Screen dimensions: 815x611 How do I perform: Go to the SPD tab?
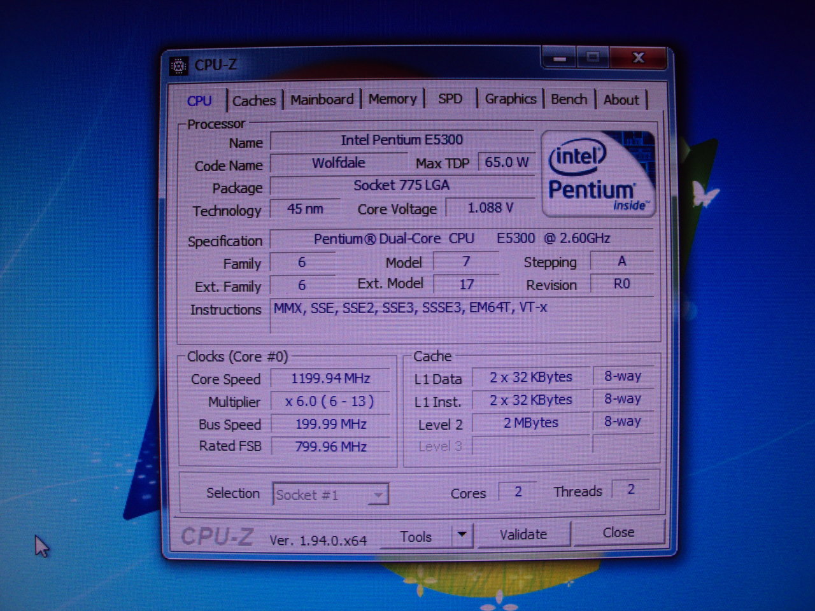450,99
